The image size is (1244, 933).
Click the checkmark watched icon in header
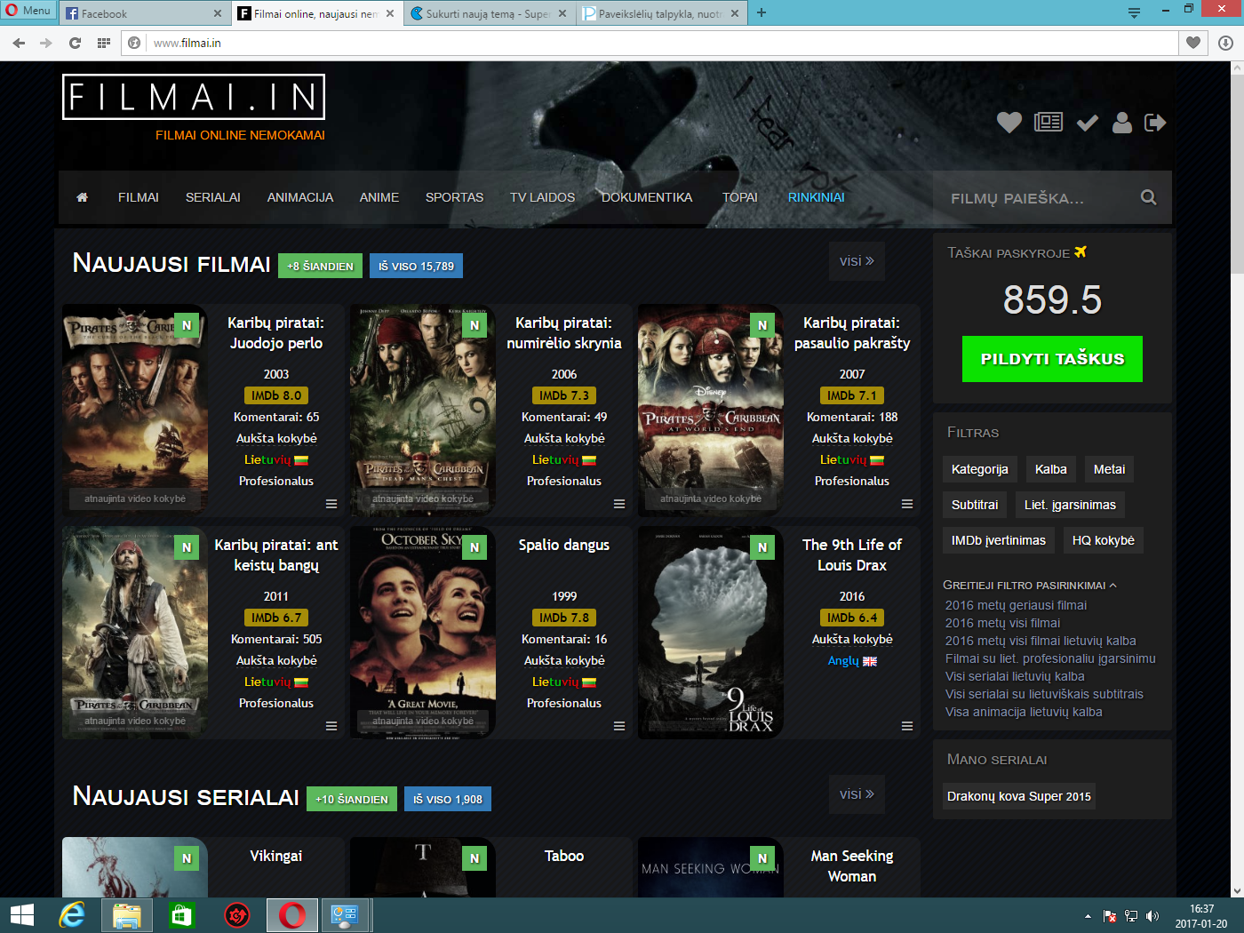(x=1088, y=123)
